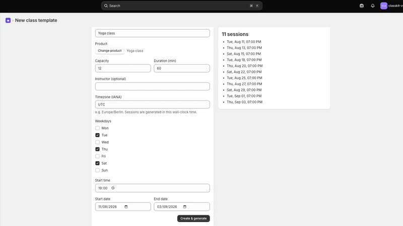Select session Tue, Sep 01, 07:00 PM

click(244, 96)
